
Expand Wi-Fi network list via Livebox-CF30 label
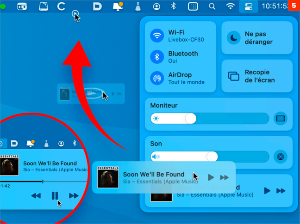click(x=186, y=40)
